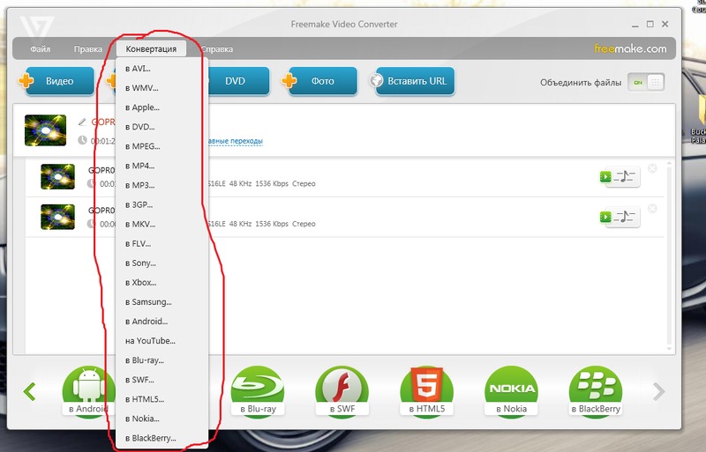Click the Blu-ray disc icon

click(258, 392)
